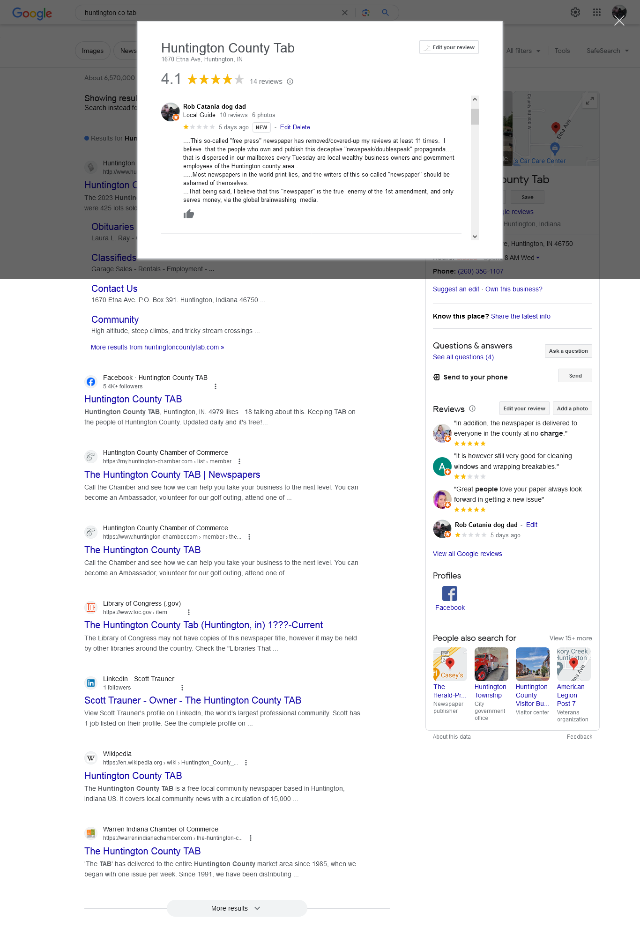Open Scott Trauner - Owner result
Screen dimensions: 640x942
(x=193, y=700)
